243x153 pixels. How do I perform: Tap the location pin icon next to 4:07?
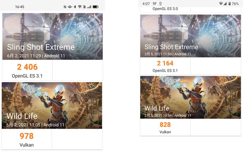click(160, 3)
